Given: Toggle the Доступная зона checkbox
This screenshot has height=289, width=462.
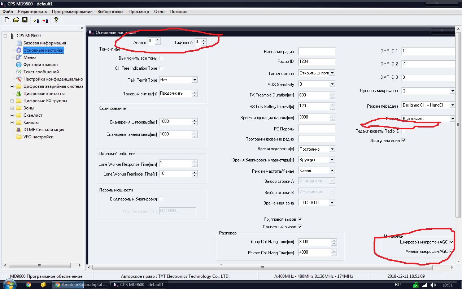Looking at the screenshot, I should (404, 141).
